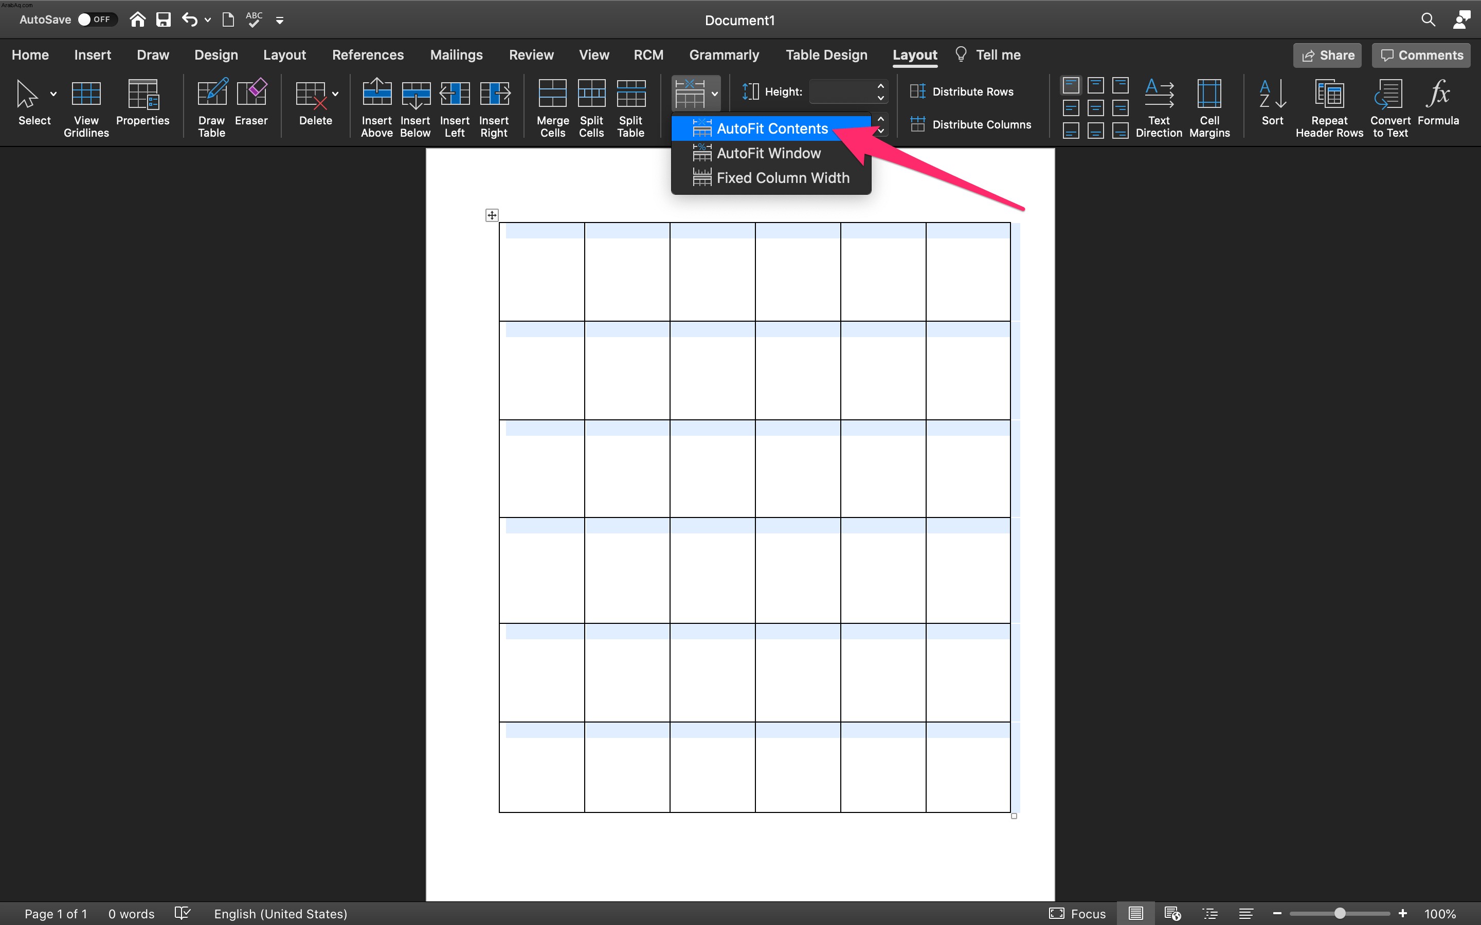The image size is (1481, 925).
Task: Switch to Outline view
Action: point(1210,913)
